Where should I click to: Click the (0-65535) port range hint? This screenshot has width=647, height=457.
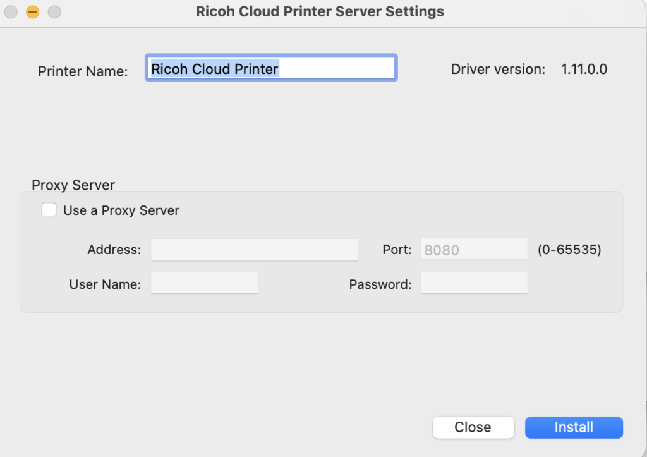point(569,249)
